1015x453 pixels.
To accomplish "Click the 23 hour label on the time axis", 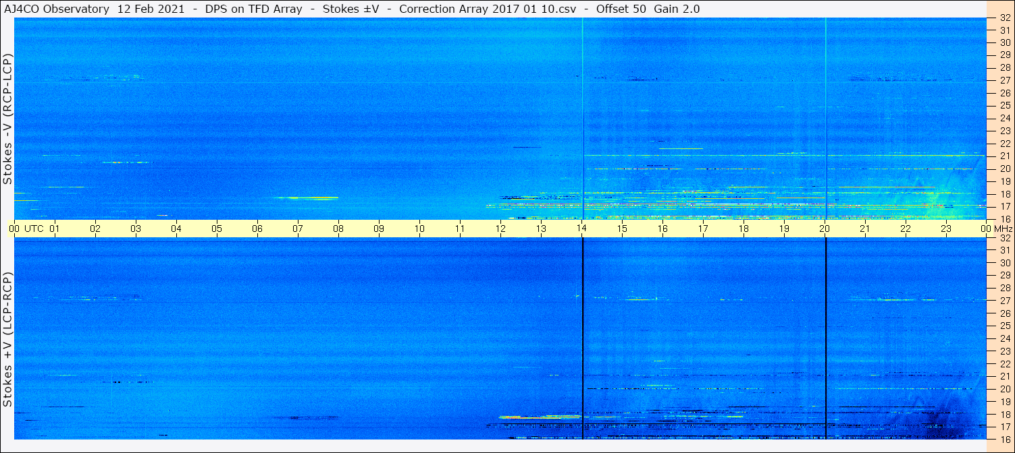I will point(946,229).
